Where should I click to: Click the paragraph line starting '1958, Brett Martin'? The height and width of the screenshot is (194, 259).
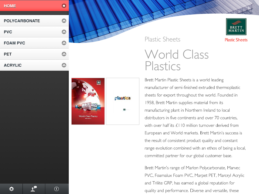click(x=184, y=103)
